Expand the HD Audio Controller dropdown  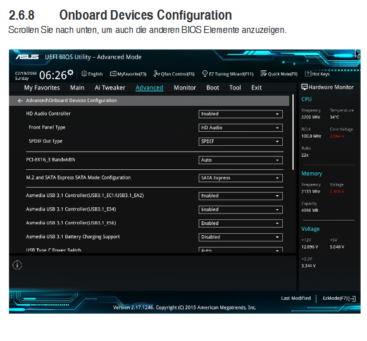[x=240, y=114]
